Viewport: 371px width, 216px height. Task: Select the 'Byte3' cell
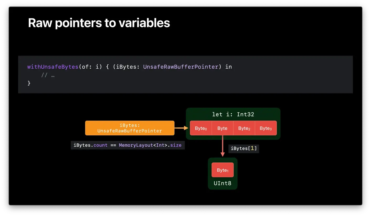pyautogui.click(x=266, y=128)
